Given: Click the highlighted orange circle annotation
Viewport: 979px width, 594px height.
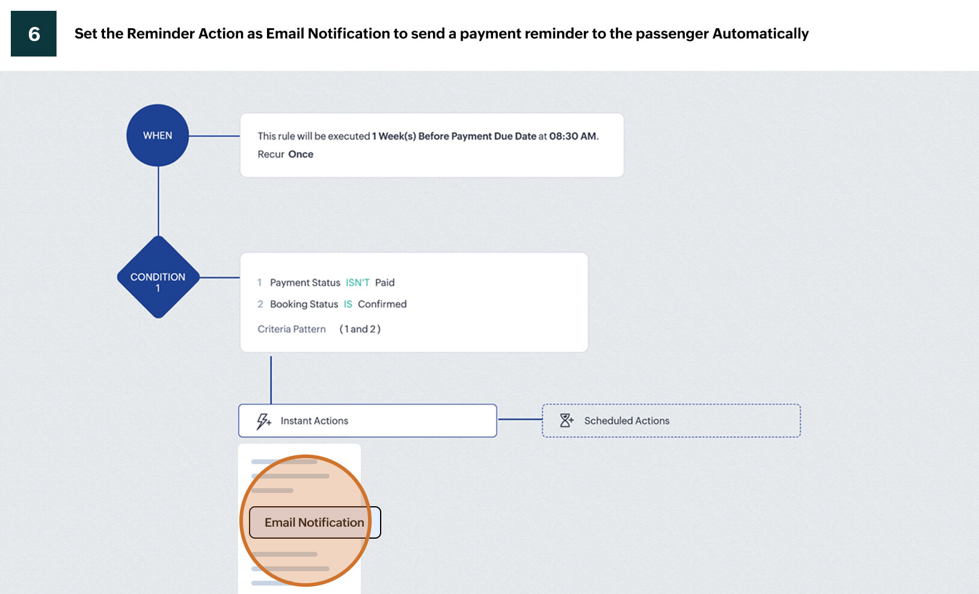Looking at the screenshot, I should [x=307, y=522].
